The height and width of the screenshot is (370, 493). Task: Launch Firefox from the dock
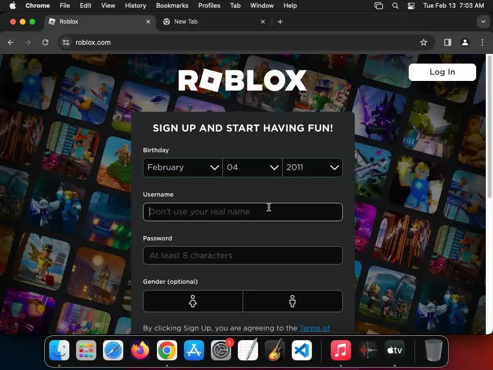[140, 350]
